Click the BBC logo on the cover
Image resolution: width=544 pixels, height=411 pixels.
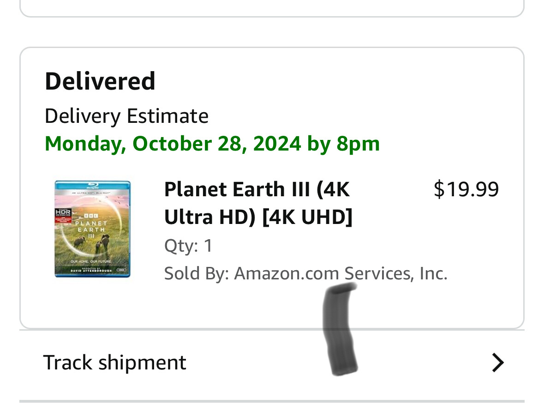click(x=91, y=216)
